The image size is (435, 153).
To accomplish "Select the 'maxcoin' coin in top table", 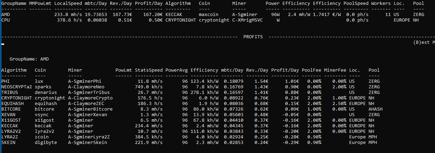I will click(209, 15).
